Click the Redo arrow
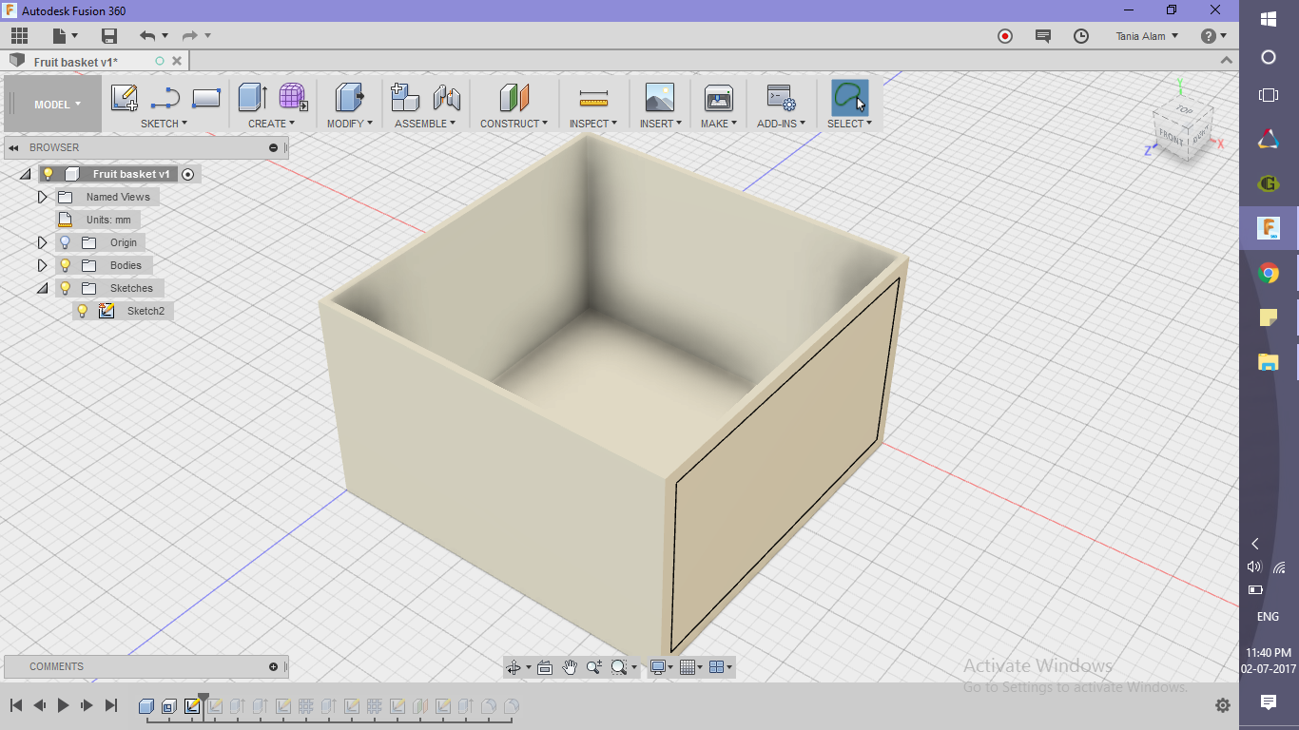1299x730 pixels. (x=189, y=36)
